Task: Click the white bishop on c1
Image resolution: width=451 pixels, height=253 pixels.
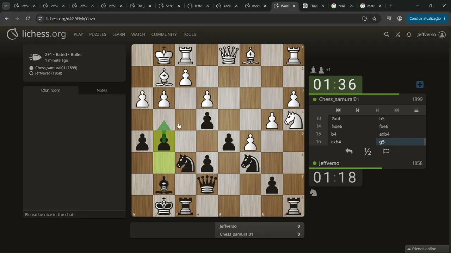Action: 250,55
